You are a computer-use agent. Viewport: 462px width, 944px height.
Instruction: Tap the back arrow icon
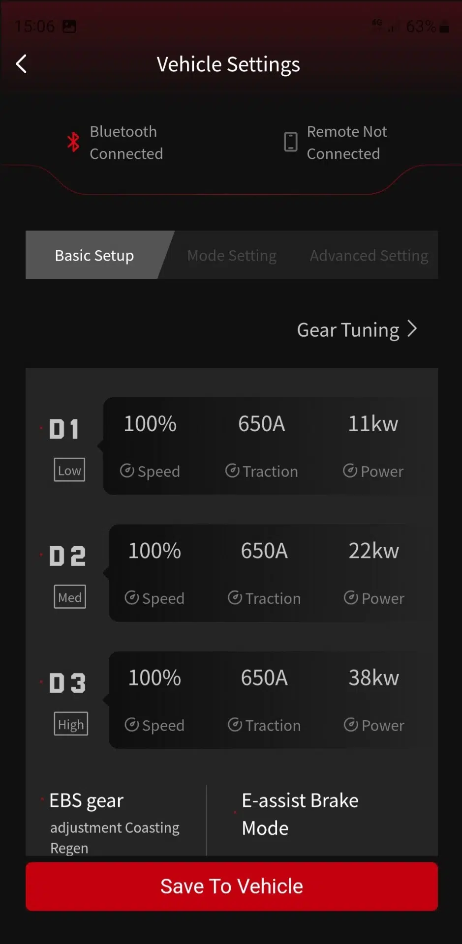(21, 64)
